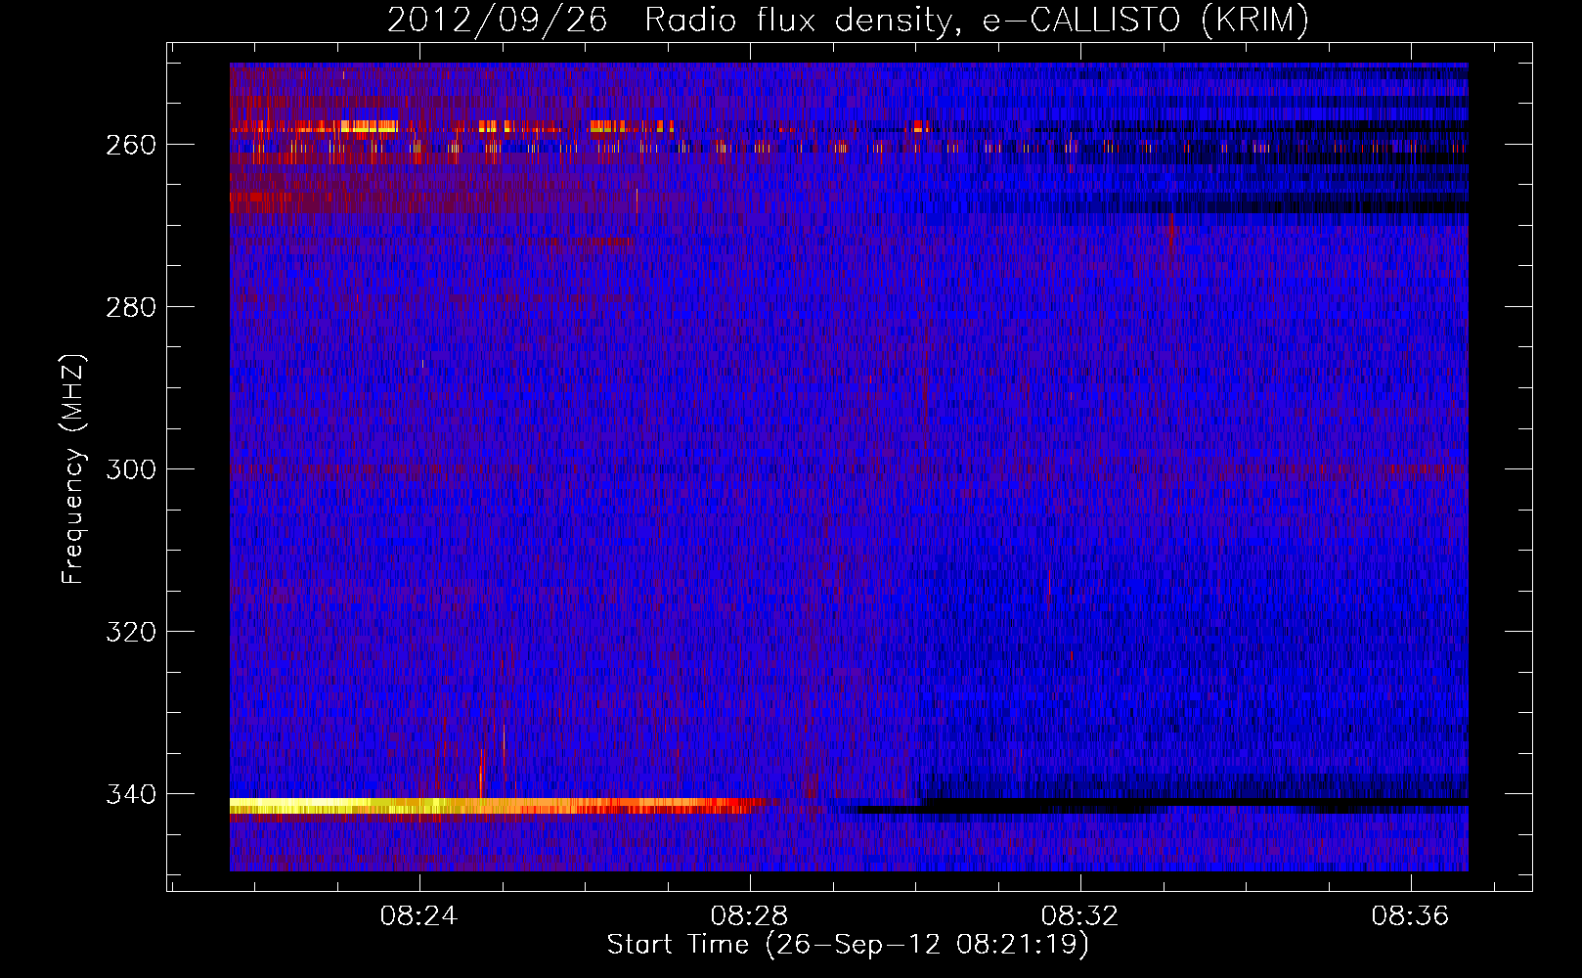
Task: Click the 08:36 time tick label
Action: (1411, 916)
